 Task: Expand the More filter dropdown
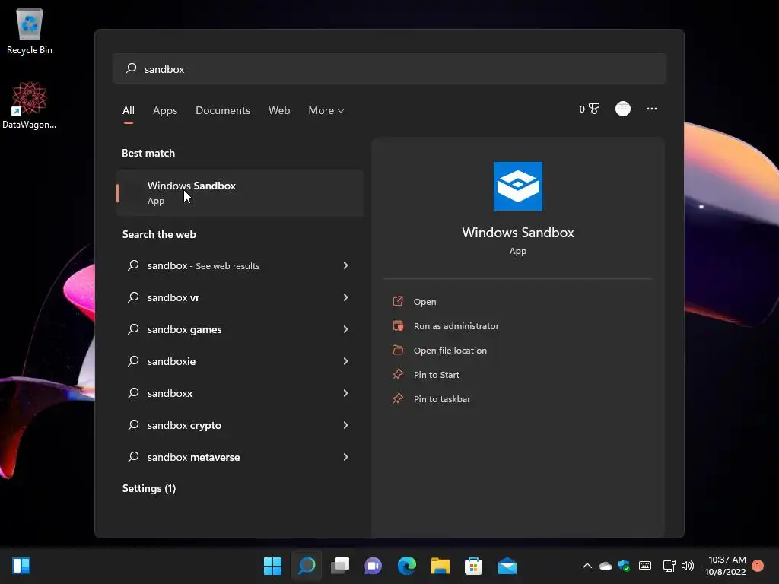point(326,110)
